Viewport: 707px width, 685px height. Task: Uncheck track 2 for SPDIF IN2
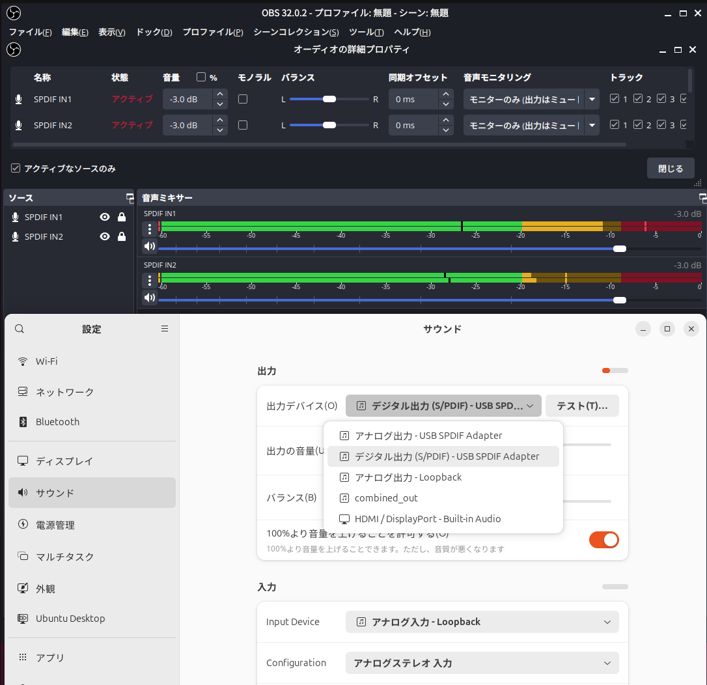[637, 124]
